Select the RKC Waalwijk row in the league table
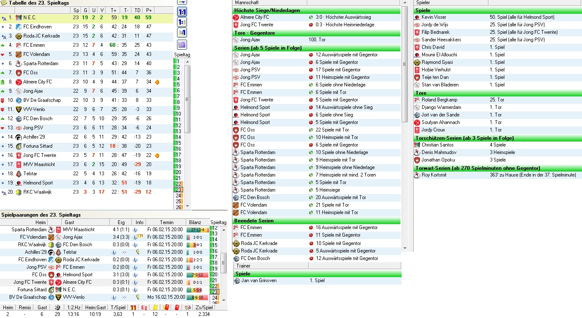Screen dimensions: 582x318 [x=86, y=192]
